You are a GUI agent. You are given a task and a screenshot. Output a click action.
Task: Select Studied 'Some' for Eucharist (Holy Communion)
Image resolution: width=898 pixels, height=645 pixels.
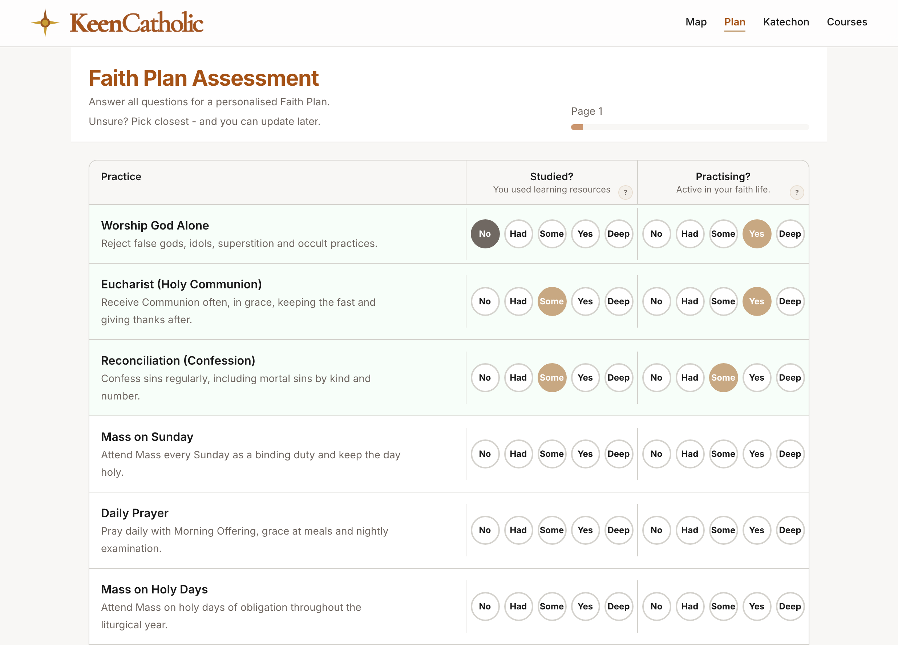pos(552,301)
